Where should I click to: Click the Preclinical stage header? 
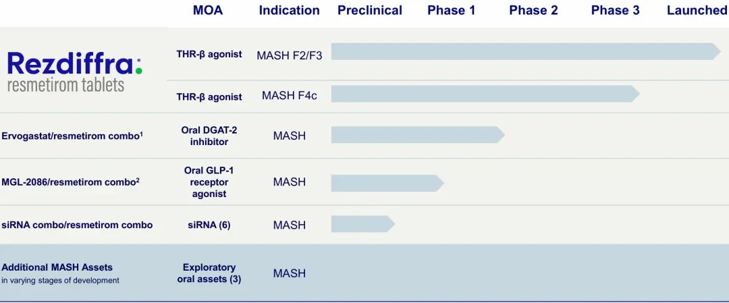click(x=370, y=10)
